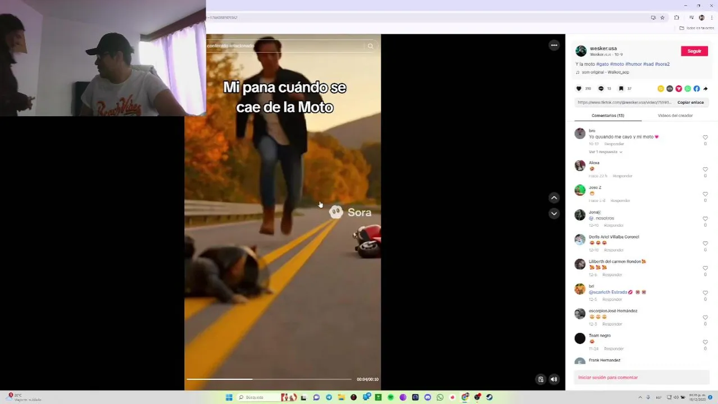Reply to Jose Z's comment
This screenshot has height=404, width=718.
tap(620, 201)
